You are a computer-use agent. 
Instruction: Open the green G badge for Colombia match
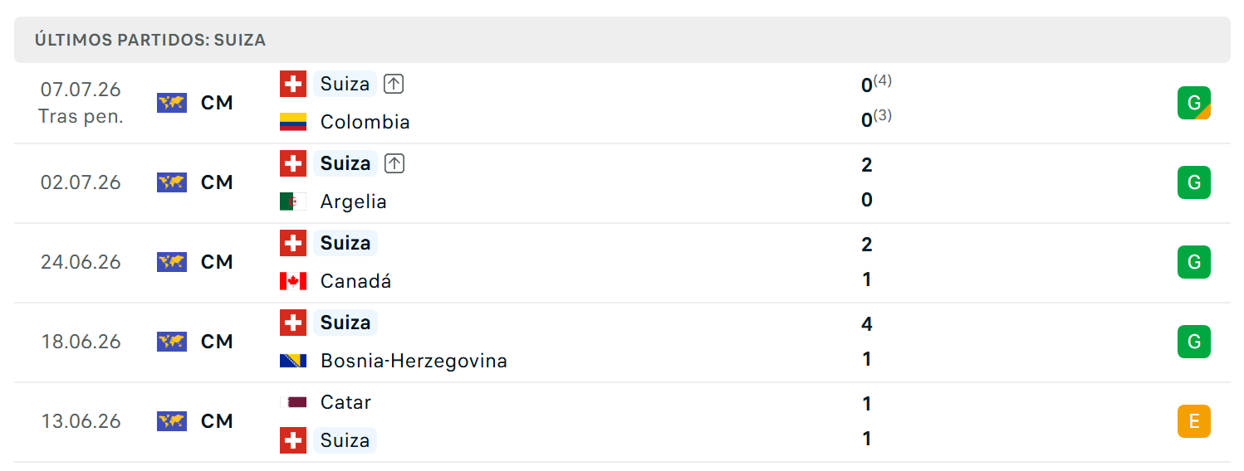point(1194,103)
